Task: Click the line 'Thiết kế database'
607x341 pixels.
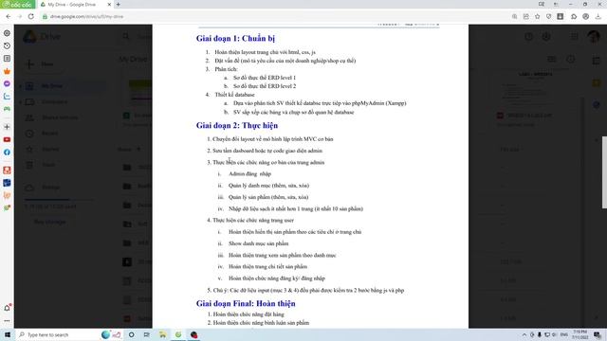Action: 234,95
